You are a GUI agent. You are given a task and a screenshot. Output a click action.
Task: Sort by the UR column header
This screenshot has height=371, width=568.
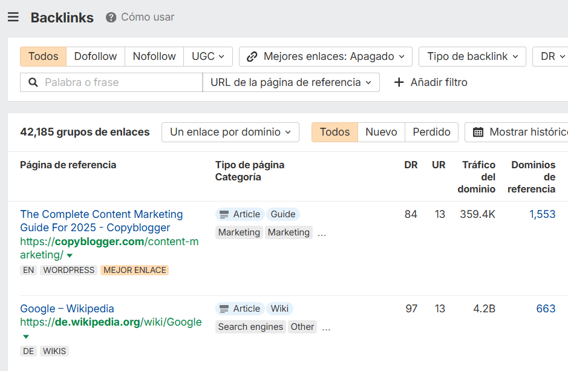[439, 165]
